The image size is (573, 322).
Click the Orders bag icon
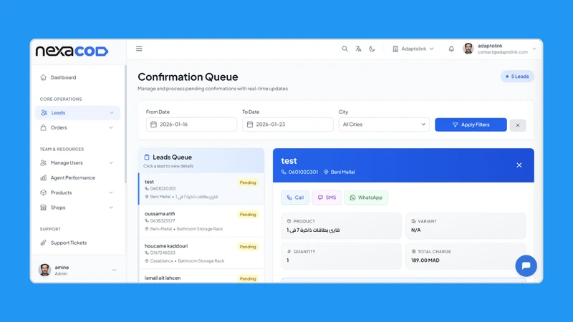pos(44,128)
